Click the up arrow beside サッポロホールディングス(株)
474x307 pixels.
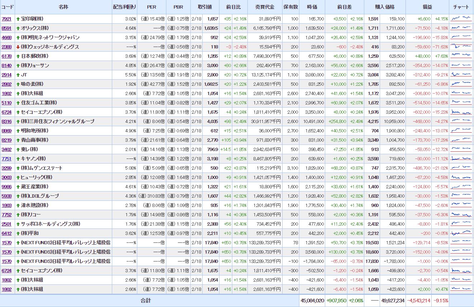(x=18, y=224)
